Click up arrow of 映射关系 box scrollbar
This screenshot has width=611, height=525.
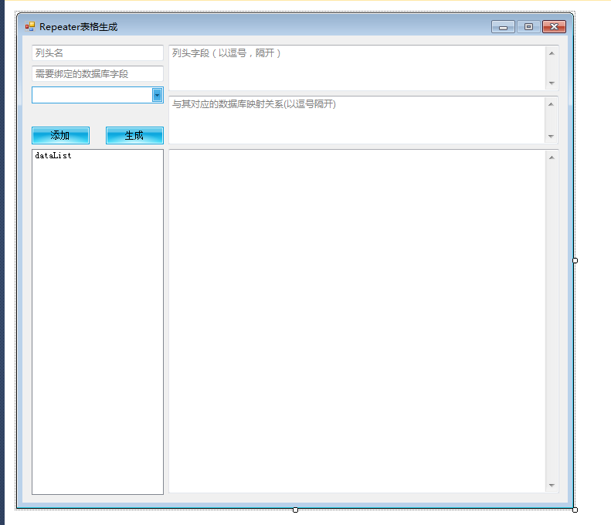click(x=551, y=104)
